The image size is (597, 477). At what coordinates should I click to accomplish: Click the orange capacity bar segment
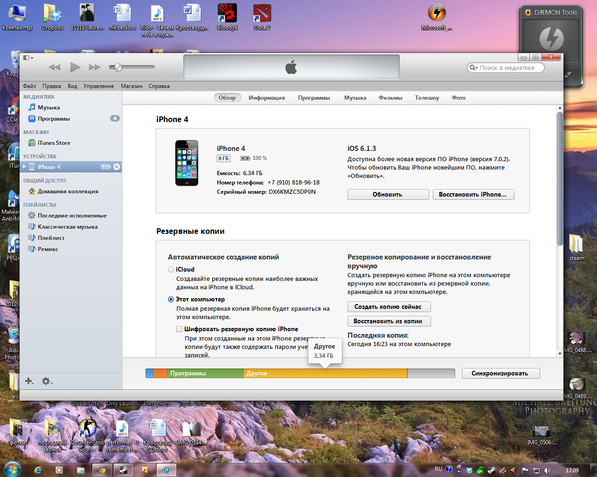160,373
